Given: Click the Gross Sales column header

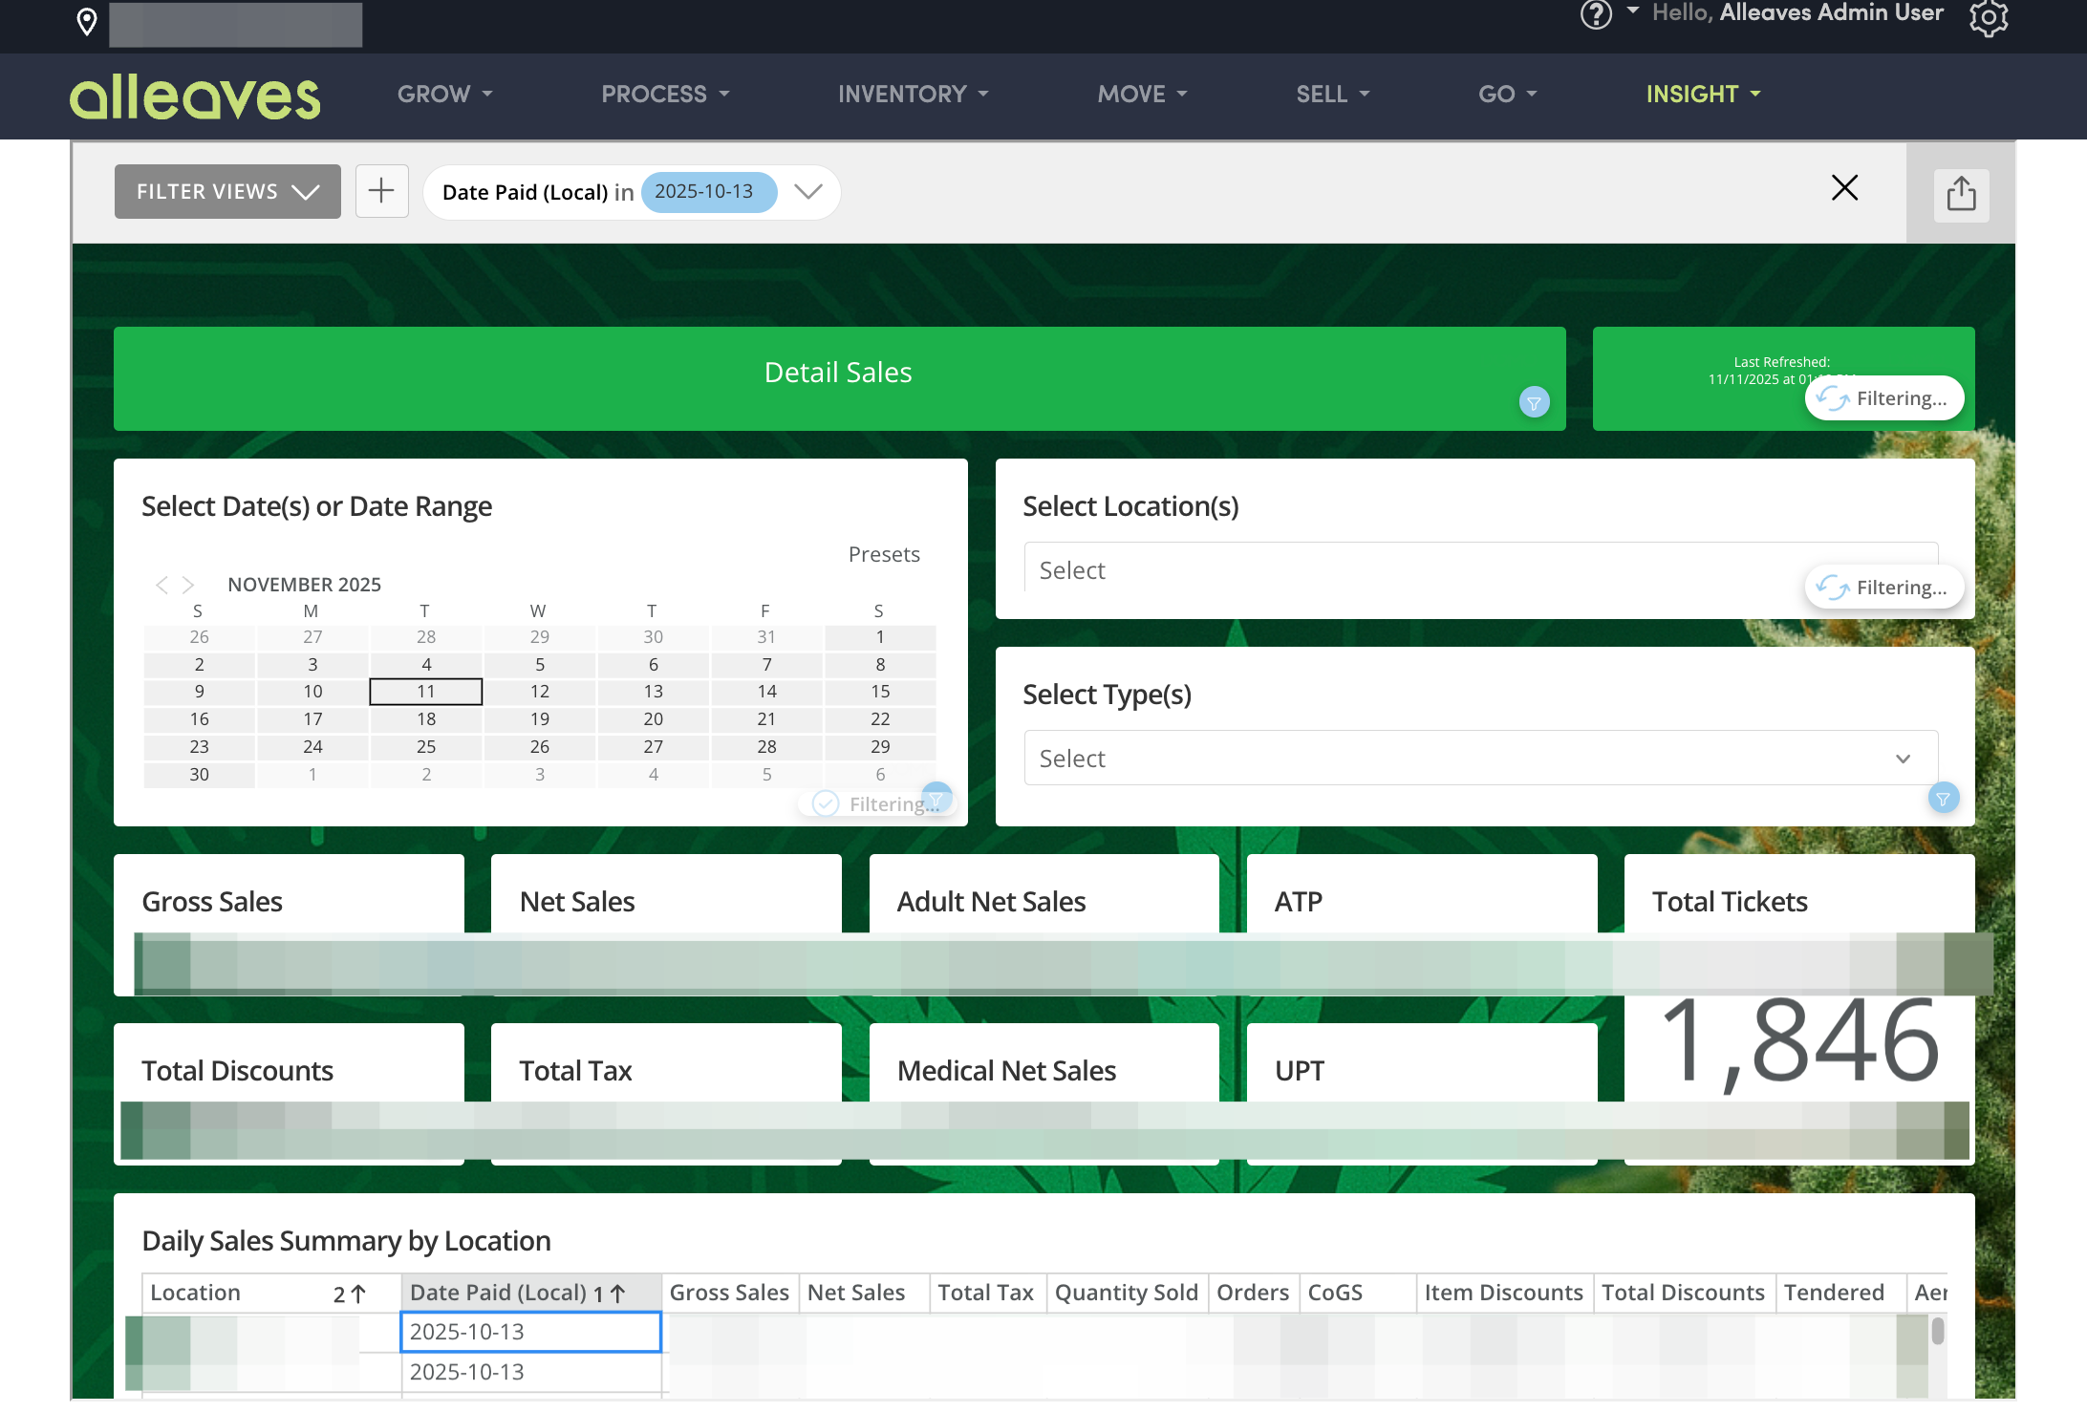Looking at the screenshot, I should pyautogui.click(x=729, y=1293).
